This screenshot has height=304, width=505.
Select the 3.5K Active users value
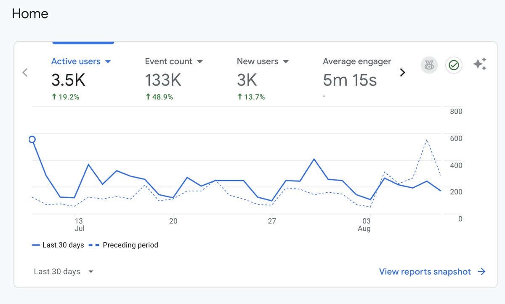tap(68, 80)
